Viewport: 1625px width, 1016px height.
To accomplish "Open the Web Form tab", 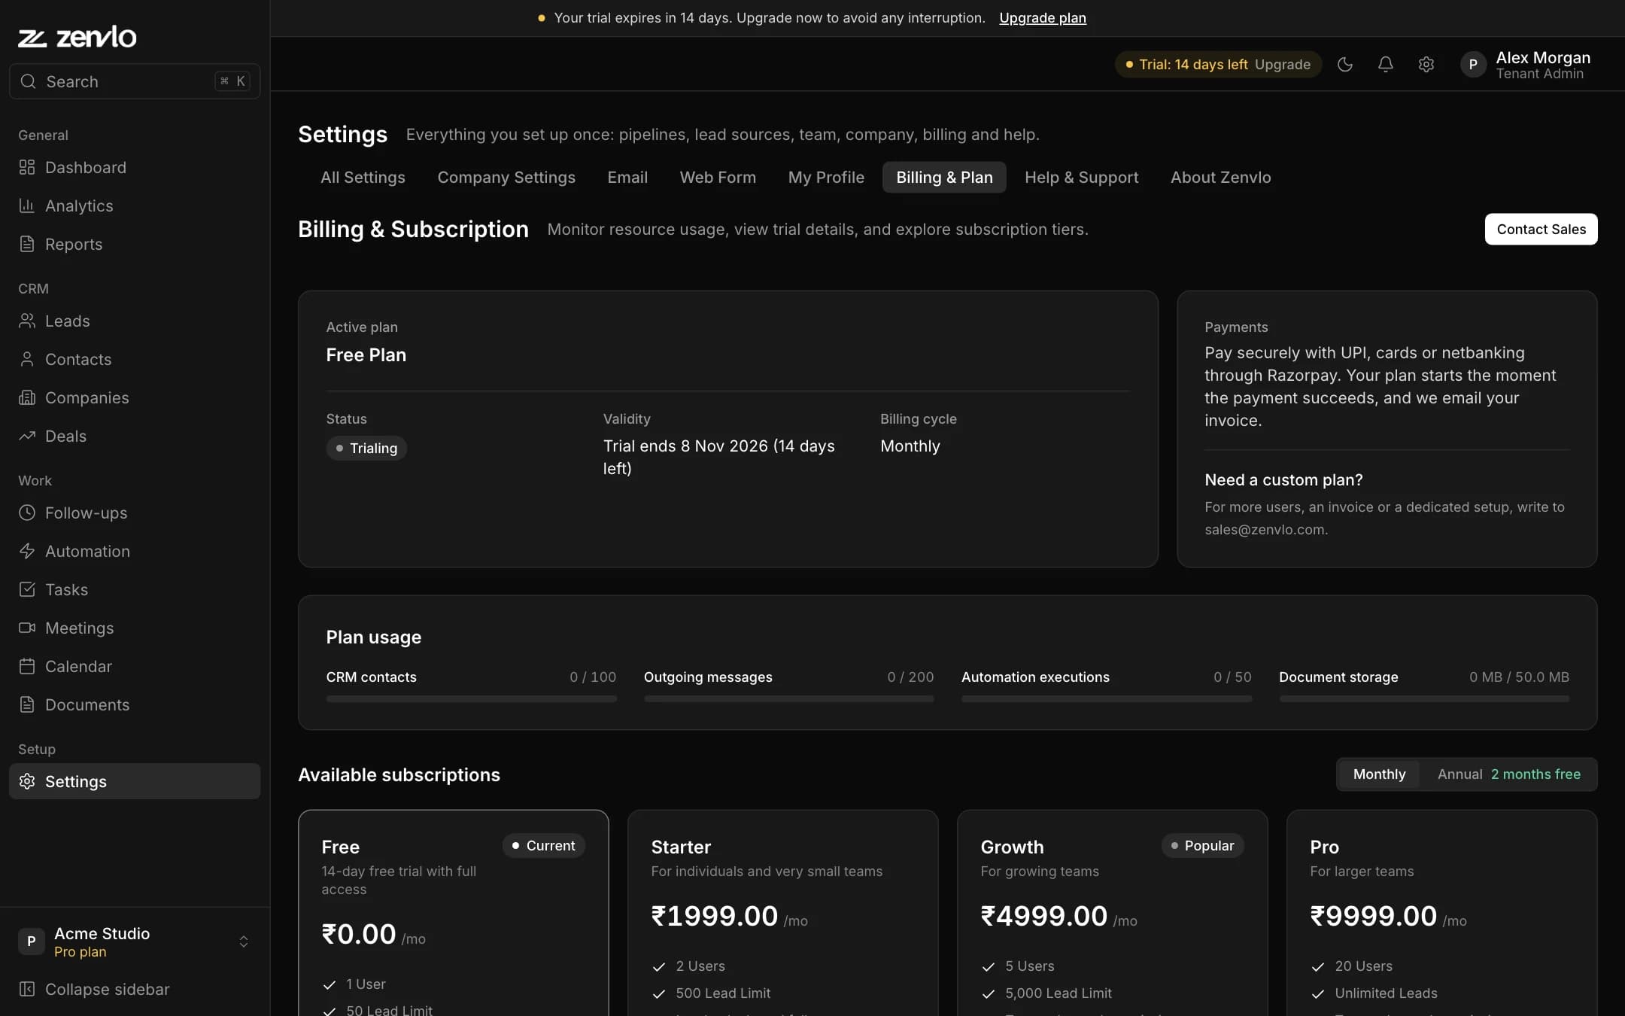I will (718, 178).
